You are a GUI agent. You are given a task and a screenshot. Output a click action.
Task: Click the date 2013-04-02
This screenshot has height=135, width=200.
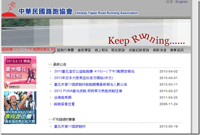(169, 71)
